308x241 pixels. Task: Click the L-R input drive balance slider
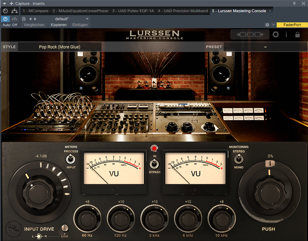[x=39, y=236]
